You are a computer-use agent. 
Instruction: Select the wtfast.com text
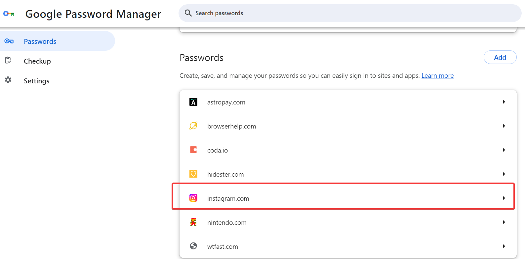click(222, 246)
